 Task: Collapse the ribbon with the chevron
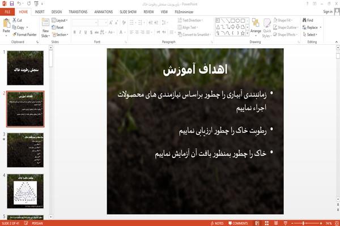tap(336, 42)
